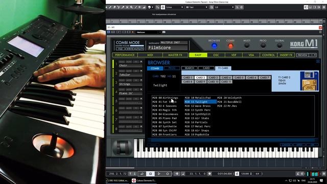Toggle timbre 3 Strings green indicator

point(113,83)
